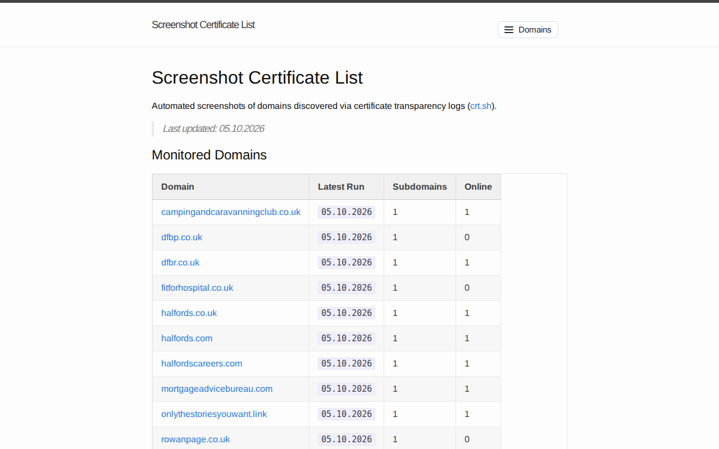Click Latest Run date for mortgageadvicebureau.com
The width and height of the screenshot is (719, 449).
[347, 389]
